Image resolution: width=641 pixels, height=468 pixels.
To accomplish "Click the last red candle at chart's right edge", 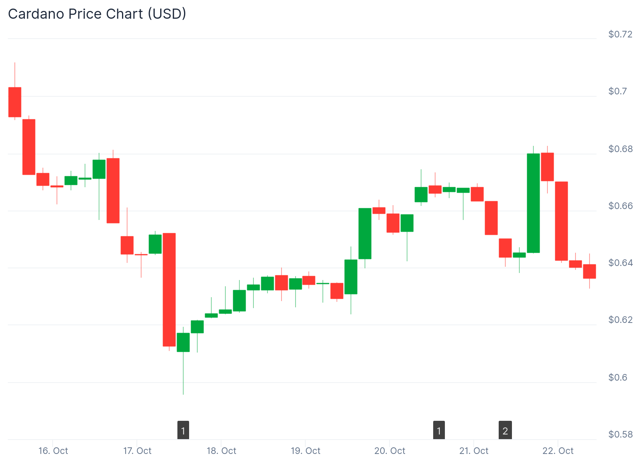I will coord(589,271).
